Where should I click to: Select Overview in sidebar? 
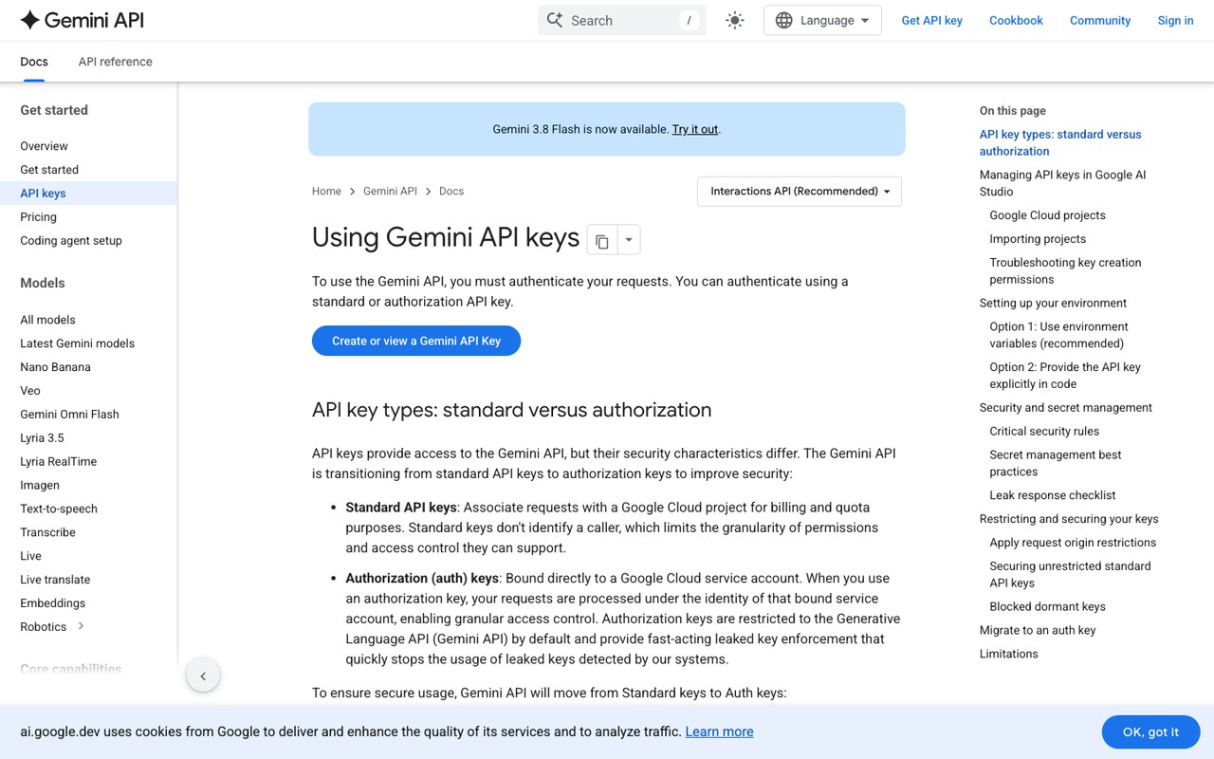[44, 146]
